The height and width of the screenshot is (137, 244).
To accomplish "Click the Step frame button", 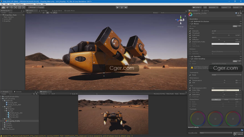I will click(x=126, y=7).
